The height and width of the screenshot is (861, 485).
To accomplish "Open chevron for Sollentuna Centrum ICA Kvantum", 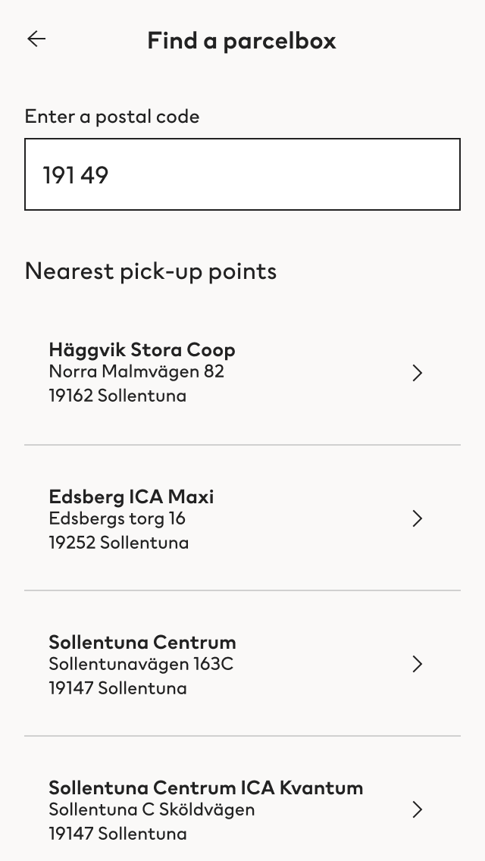I will click(x=418, y=809).
